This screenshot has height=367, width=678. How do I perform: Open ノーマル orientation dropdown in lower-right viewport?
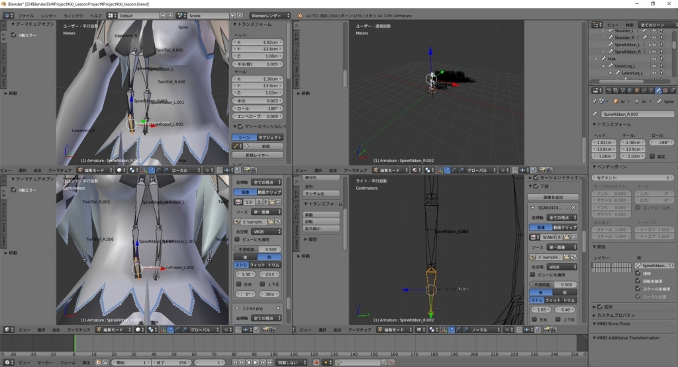[485, 329]
